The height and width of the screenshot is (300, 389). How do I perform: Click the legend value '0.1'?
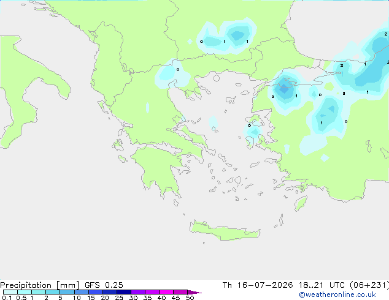pyautogui.click(x=7, y=298)
